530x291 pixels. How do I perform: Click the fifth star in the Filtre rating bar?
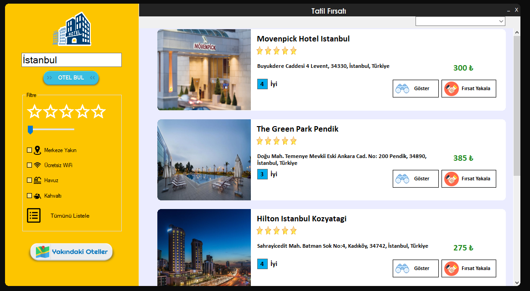tap(98, 110)
